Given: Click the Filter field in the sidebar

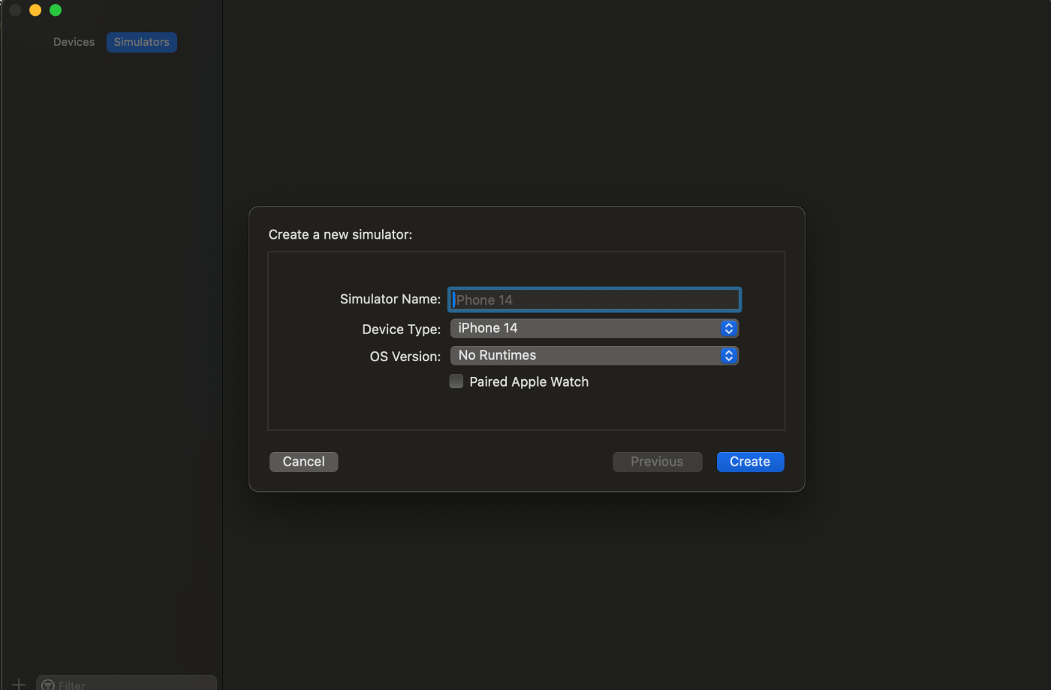Looking at the screenshot, I should tap(127, 683).
